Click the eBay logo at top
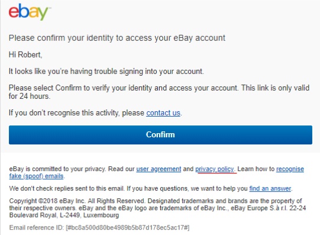 (29, 12)
